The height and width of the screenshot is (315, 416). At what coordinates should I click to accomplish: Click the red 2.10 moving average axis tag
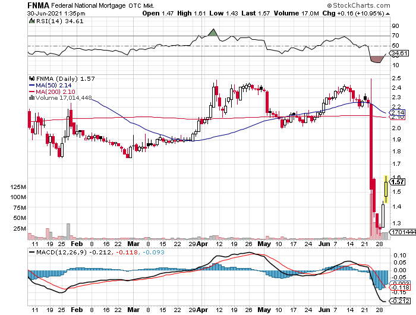pos(397,117)
